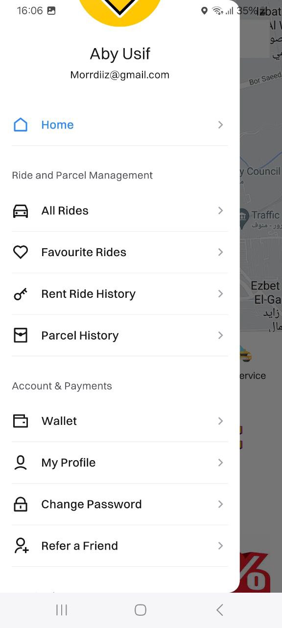The image size is (282, 628).
Task: Tap the heart icon for Favourite Rides
Action: pyautogui.click(x=21, y=252)
